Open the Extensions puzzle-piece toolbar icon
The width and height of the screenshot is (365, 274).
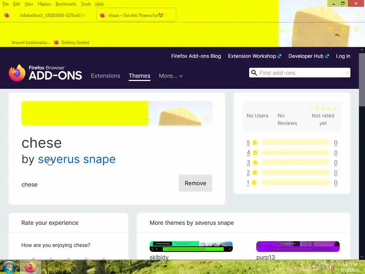coord(344,30)
